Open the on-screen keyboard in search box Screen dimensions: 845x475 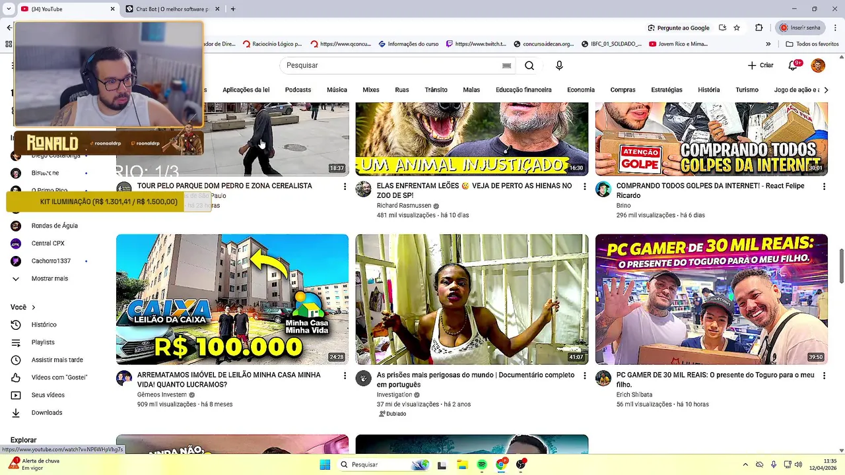click(506, 65)
